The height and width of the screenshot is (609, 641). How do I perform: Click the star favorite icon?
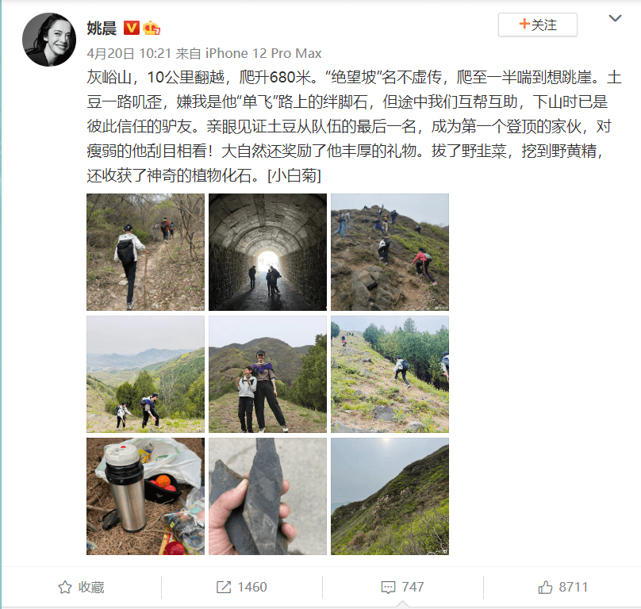click(x=65, y=588)
